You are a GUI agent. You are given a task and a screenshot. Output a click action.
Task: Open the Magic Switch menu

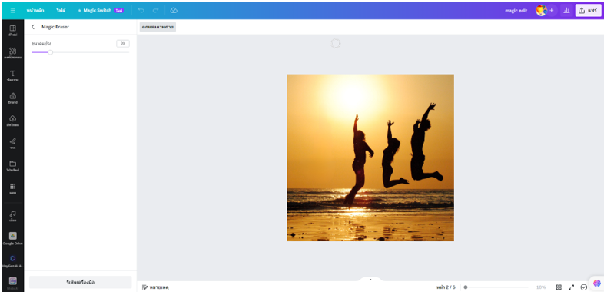[x=101, y=11]
